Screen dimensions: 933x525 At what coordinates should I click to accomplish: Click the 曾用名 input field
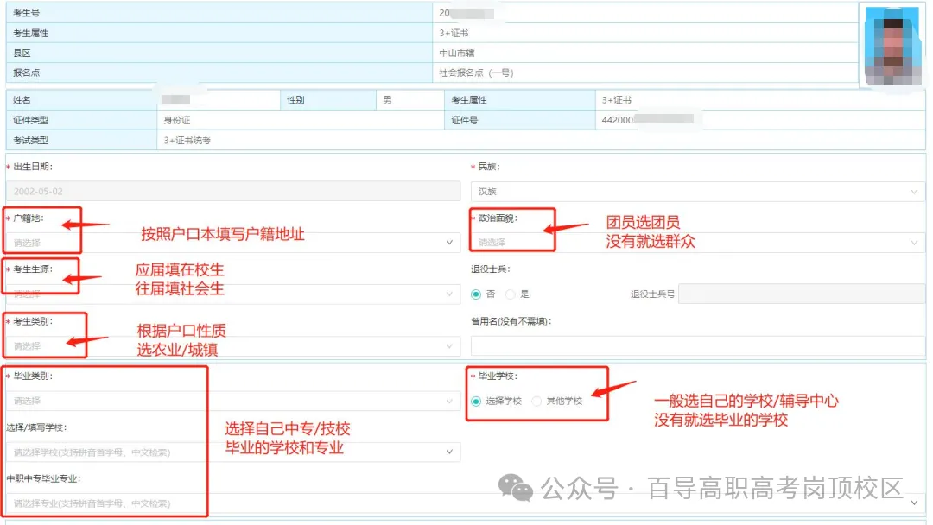tap(697, 346)
